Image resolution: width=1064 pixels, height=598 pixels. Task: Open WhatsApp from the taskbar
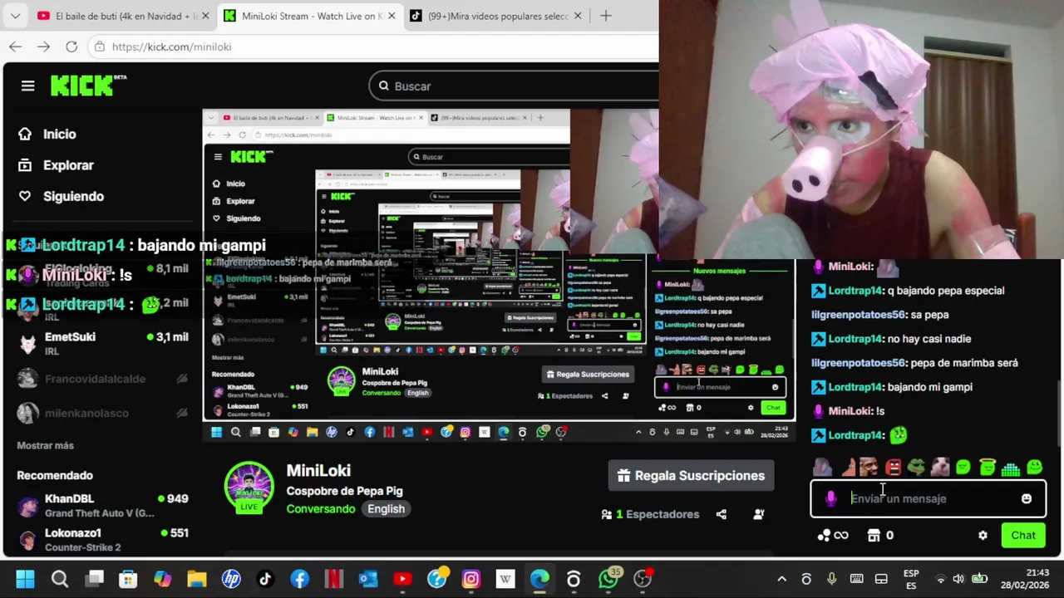point(608,579)
